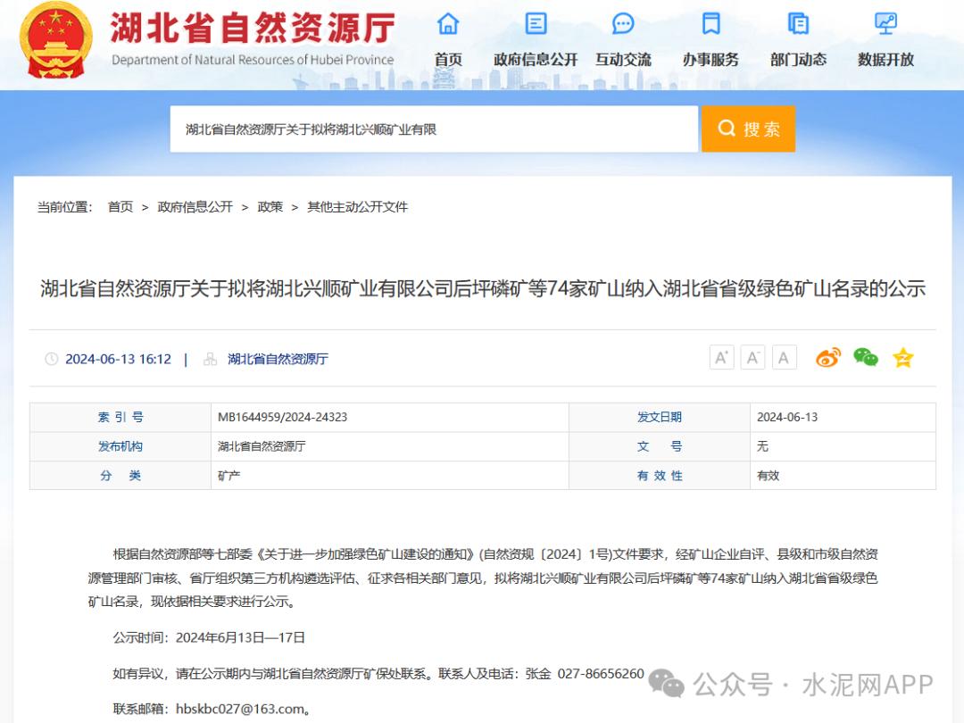Click inside the search text field

(434, 129)
